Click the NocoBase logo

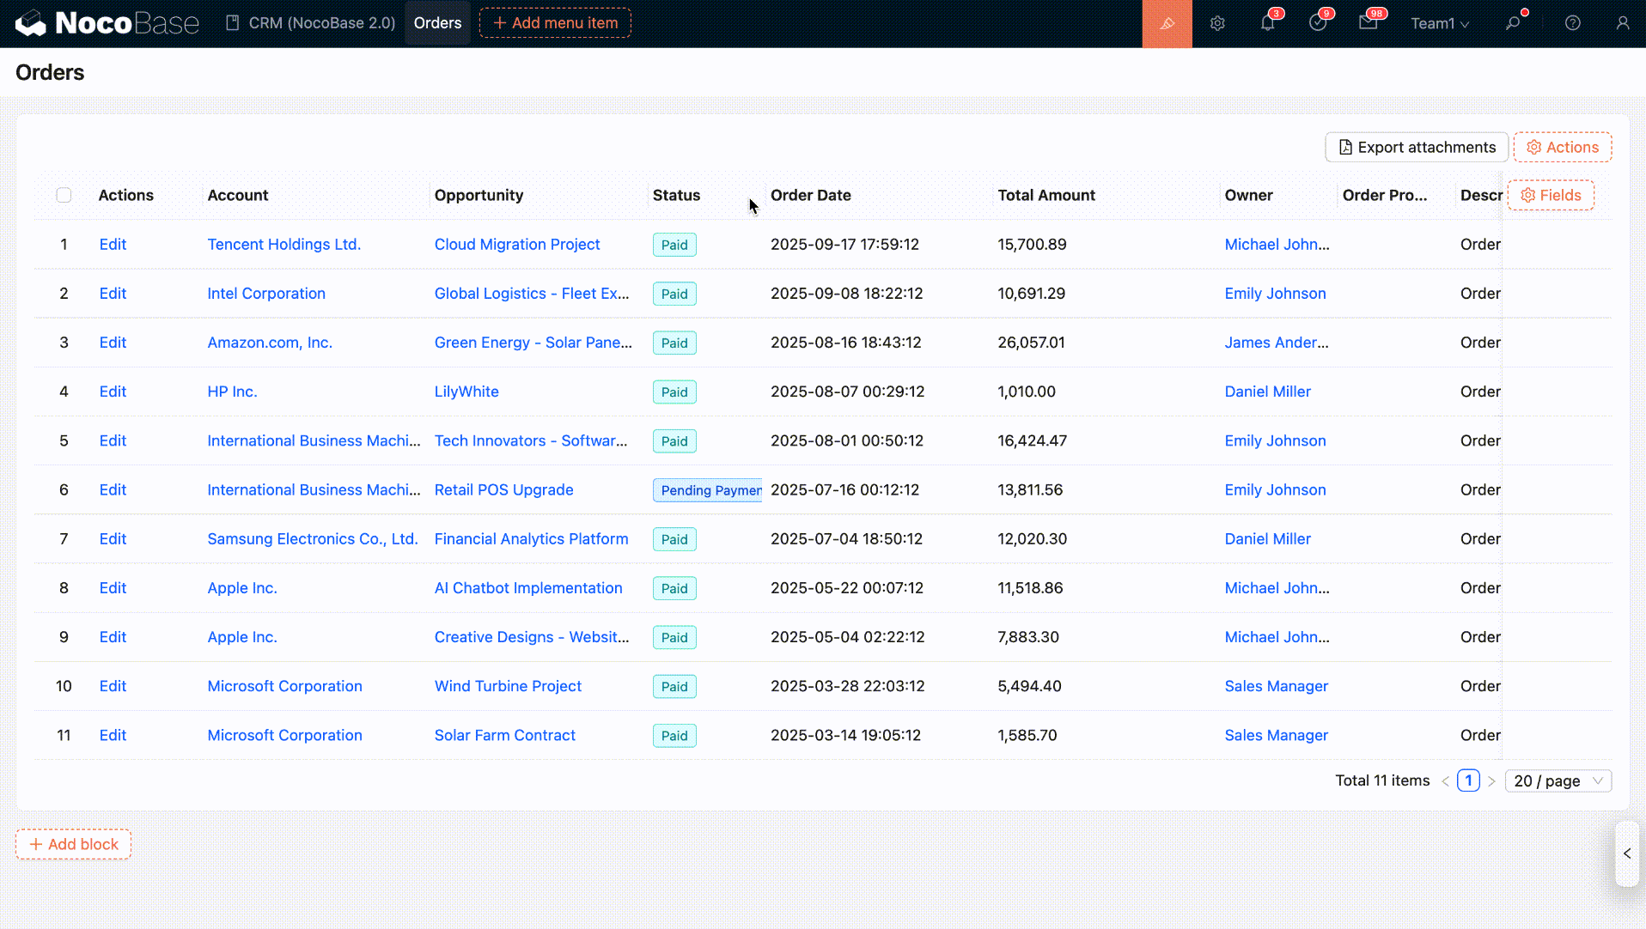point(107,23)
